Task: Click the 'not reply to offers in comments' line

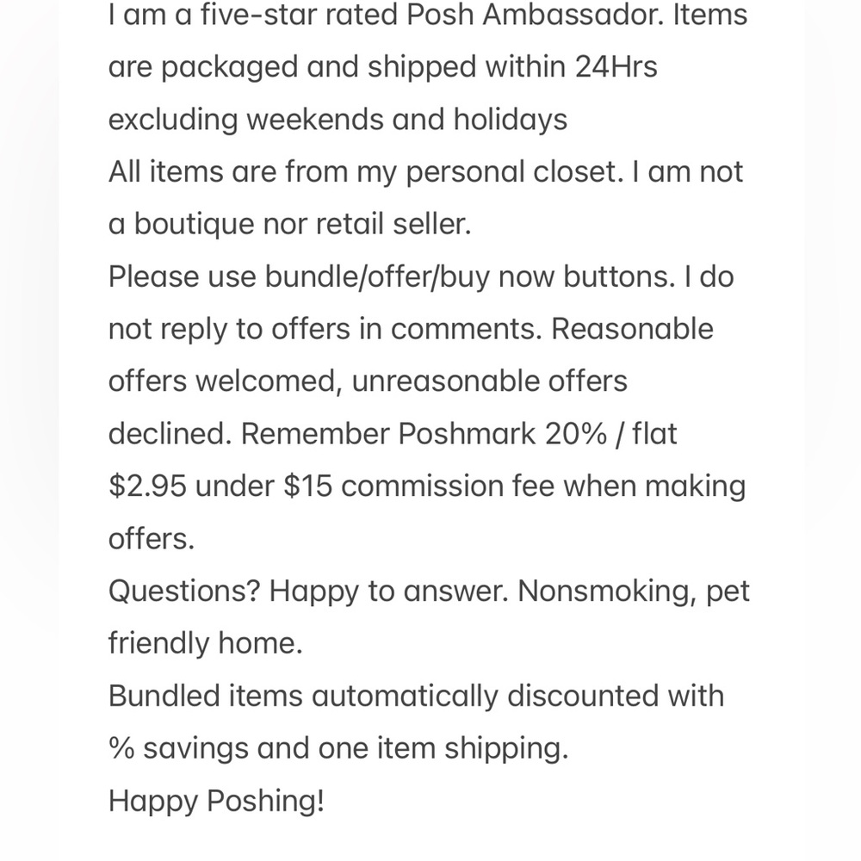Action: 322,329
